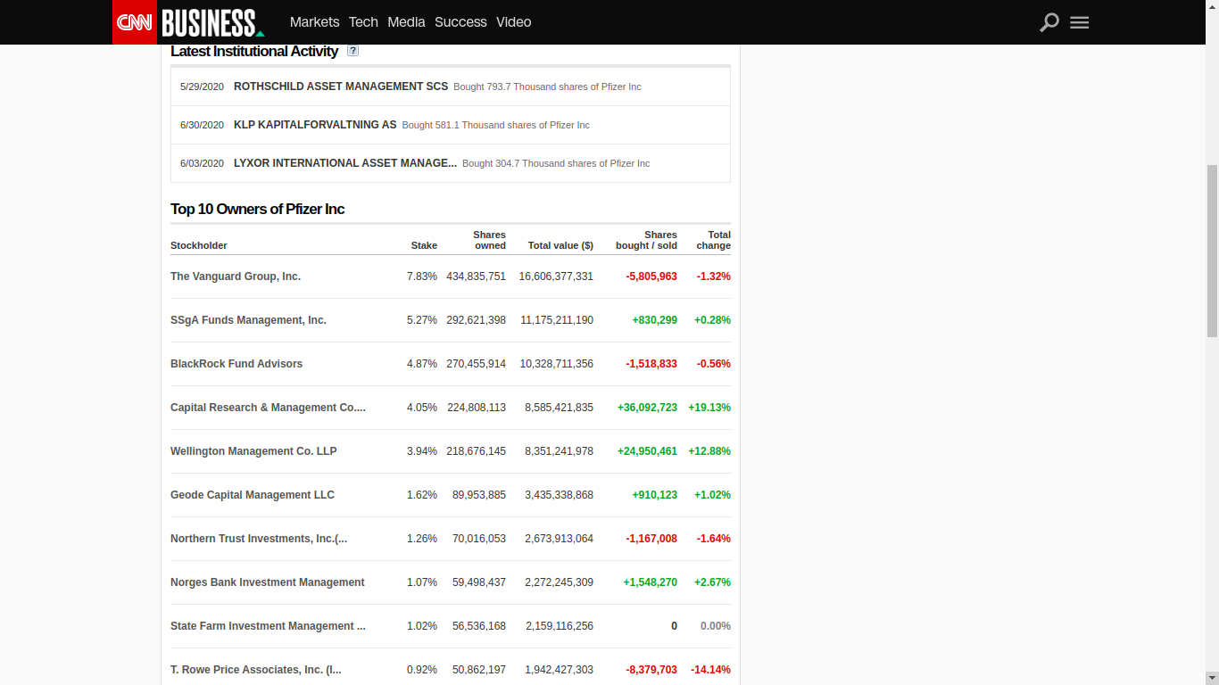Viewport: 1219px width, 685px height.
Task: Navigate to the Video section
Action: 513,22
